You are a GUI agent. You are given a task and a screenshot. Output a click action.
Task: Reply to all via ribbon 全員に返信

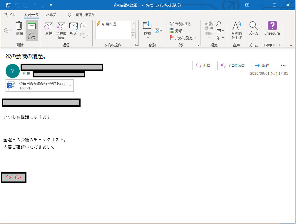61,31
